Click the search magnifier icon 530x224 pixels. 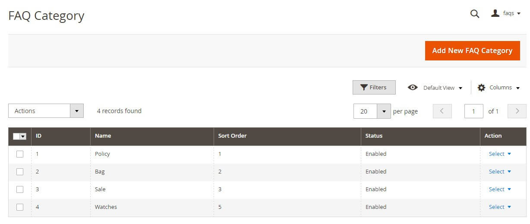(x=474, y=14)
